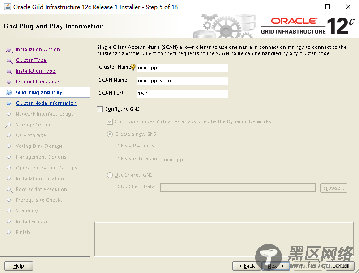
Task: Click the Install Product step
Action: (33, 221)
